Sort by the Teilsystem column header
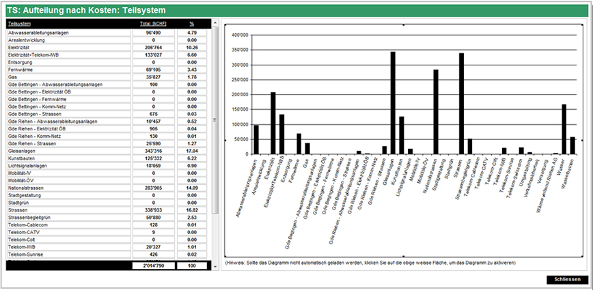This screenshot has height=290, width=593. pyautogui.click(x=17, y=23)
